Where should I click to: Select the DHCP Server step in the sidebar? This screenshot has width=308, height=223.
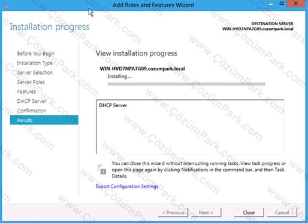coord(32,101)
